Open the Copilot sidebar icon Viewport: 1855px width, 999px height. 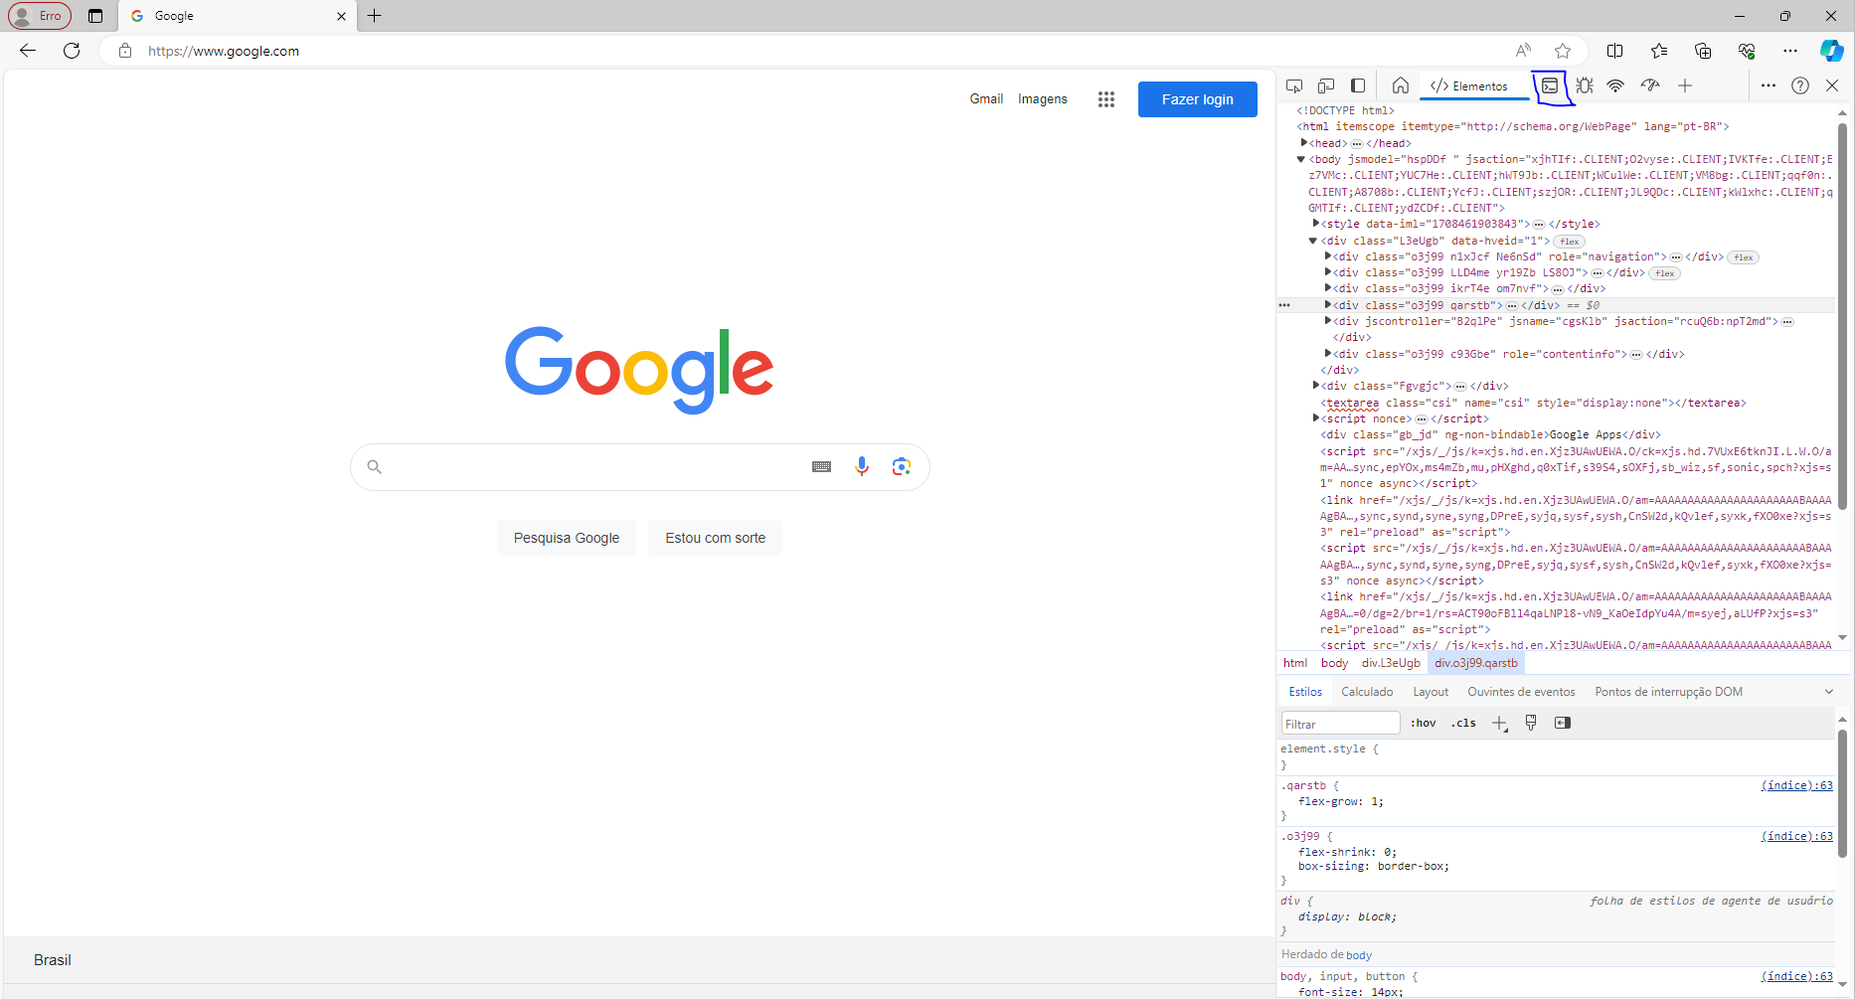click(x=1832, y=51)
